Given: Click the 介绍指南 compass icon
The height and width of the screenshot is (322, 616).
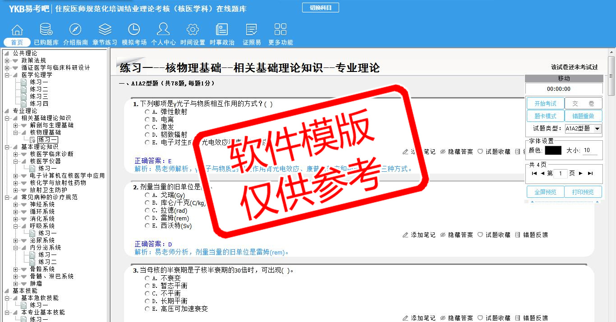Looking at the screenshot, I should [x=75, y=30].
